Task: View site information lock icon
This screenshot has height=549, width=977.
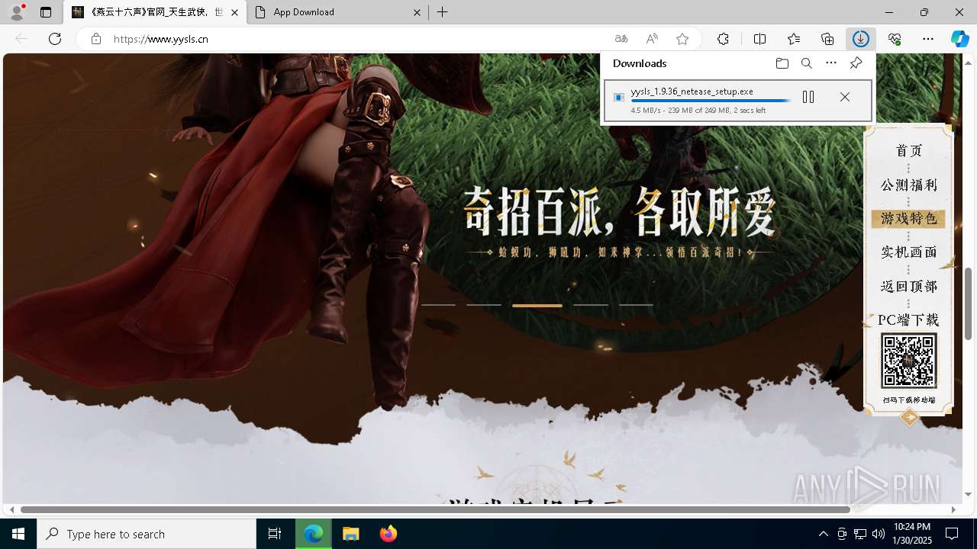Action: click(x=96, y=39)
